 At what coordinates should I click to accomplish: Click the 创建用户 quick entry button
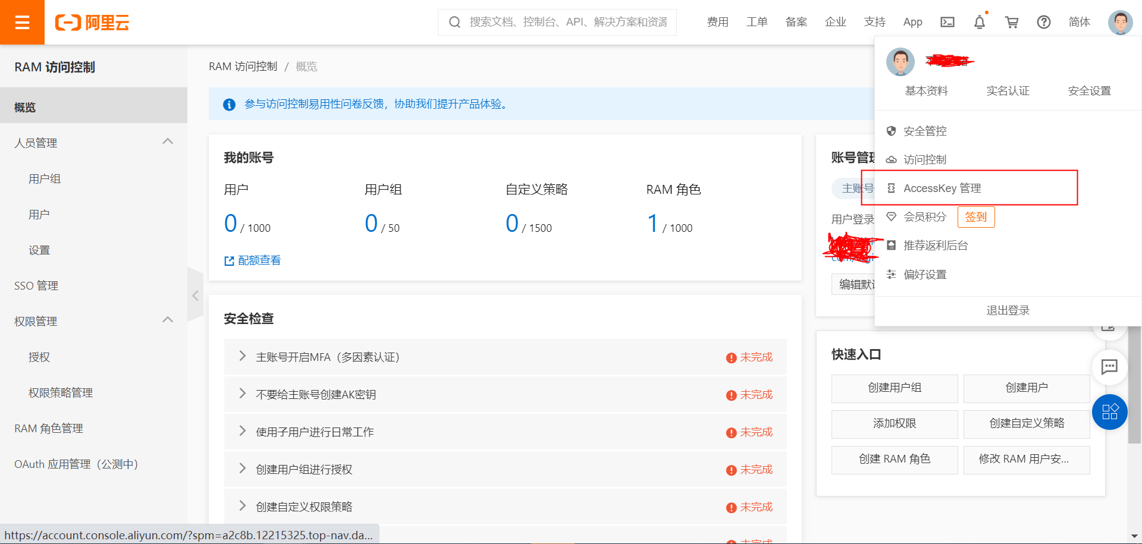pyautogui.click(x=1027, y=388)
